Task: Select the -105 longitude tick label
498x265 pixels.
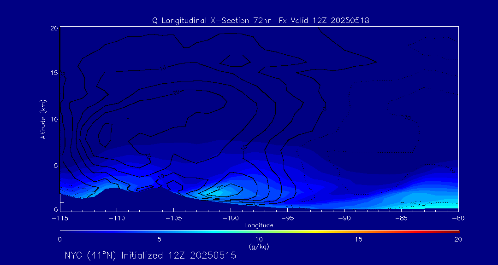Action: (x=174, y=218)
